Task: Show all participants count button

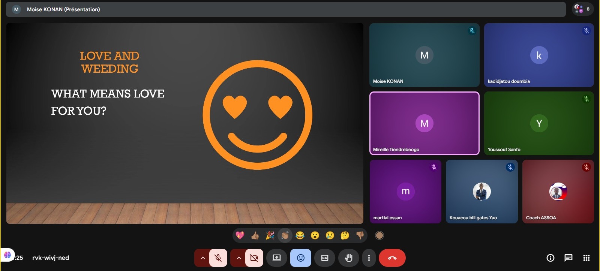Action: [582, 9]
